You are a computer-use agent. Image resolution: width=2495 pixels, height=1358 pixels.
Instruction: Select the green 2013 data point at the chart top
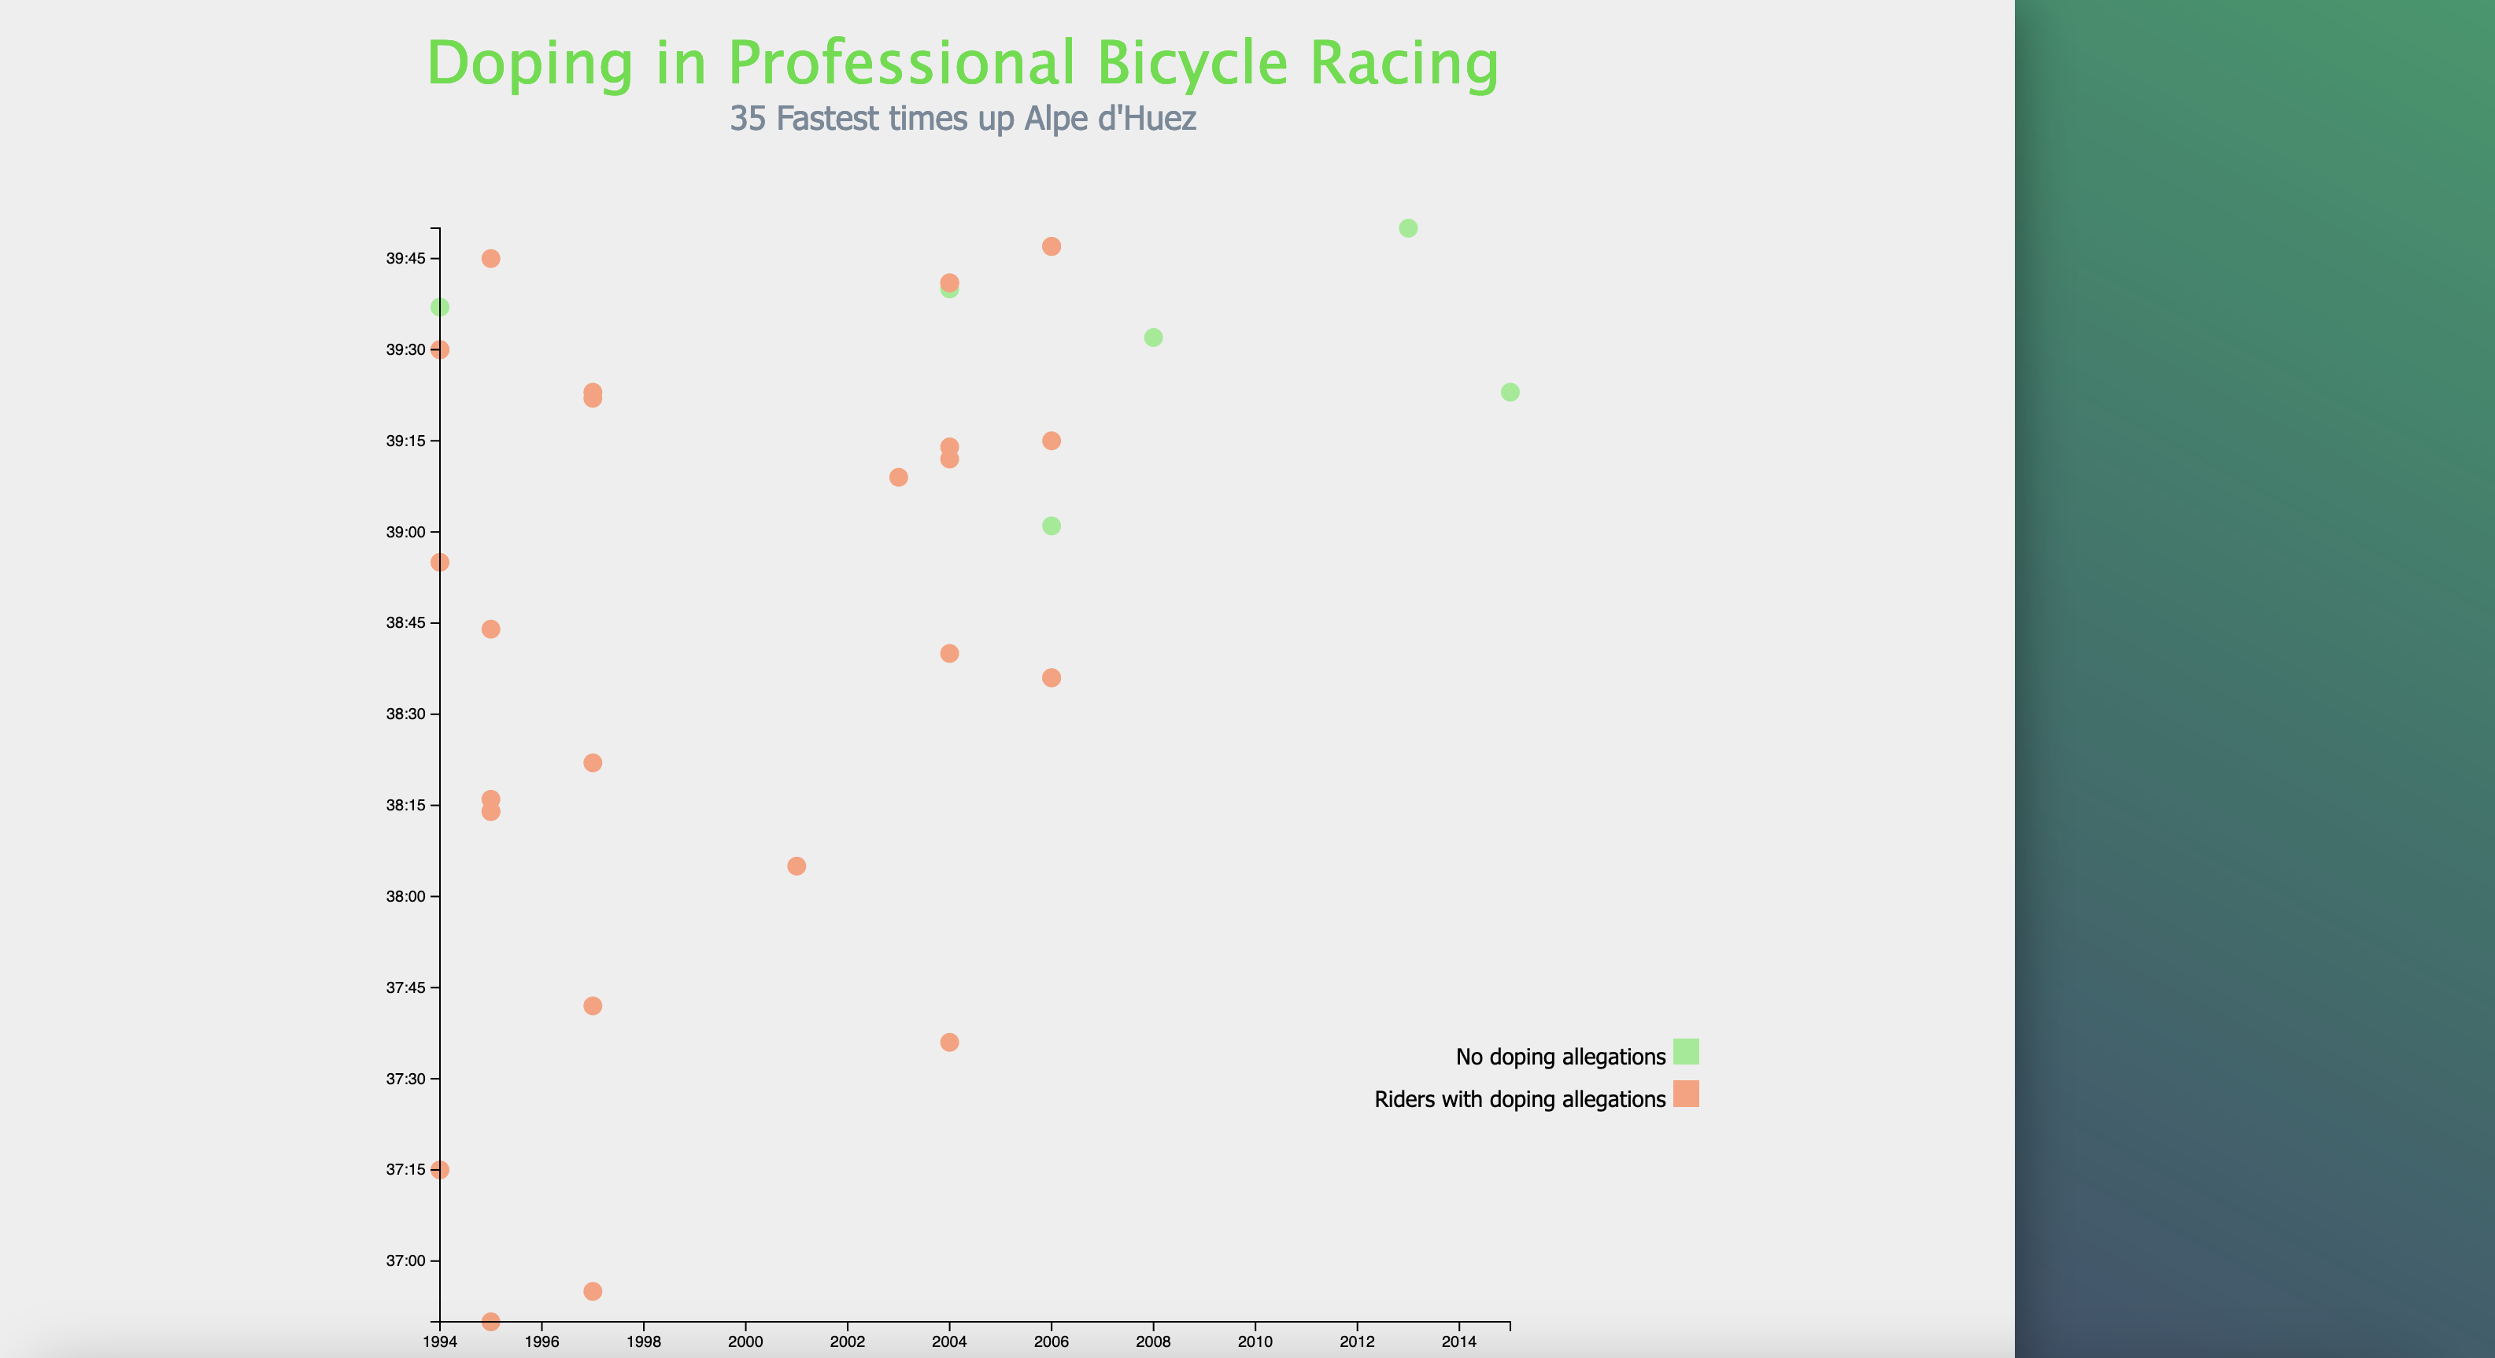tap(1408, 228)
